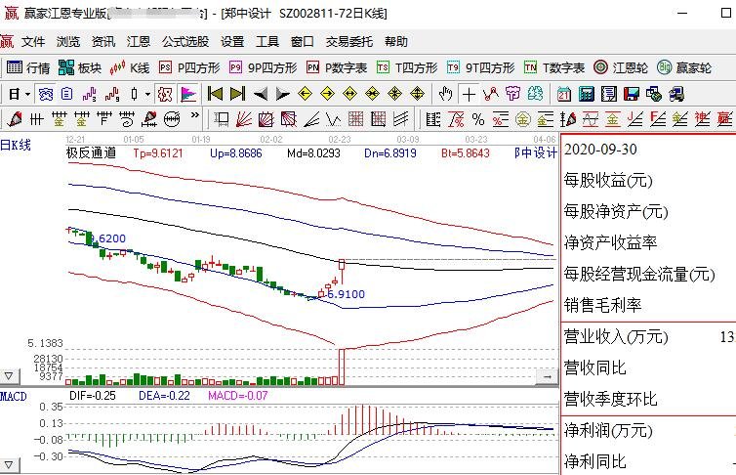Click the yellow diamond right-arrow icon
736x475 pixels.
(328, 94)
